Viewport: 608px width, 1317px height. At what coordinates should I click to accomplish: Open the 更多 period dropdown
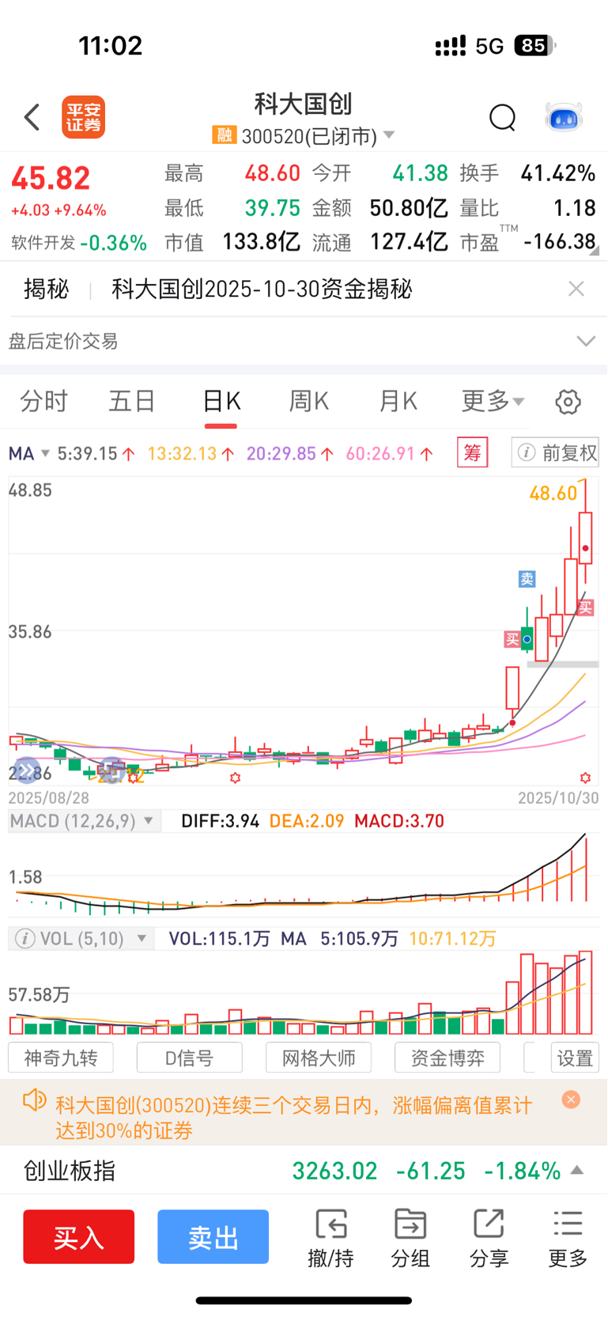[x=493, y=401]
